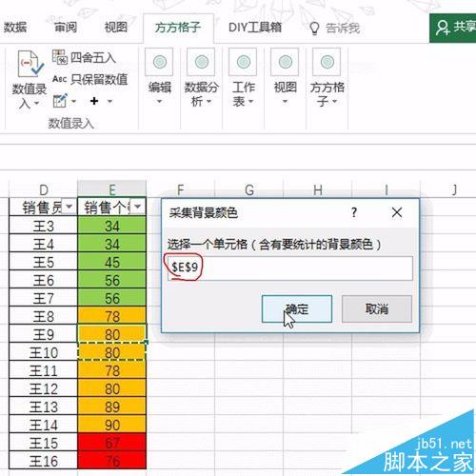Image resolution: width=476 pixels, height=476 pixels.
Task: Switch to the 审阅 tab
Action: click(x=66, y=28)
